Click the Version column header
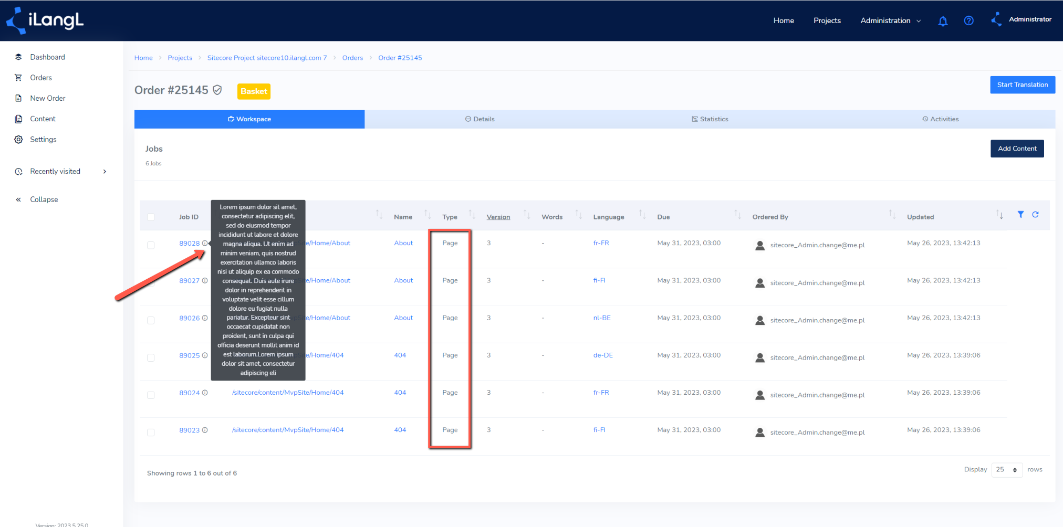The image size is (1063, 527). [x=498, y=217]
